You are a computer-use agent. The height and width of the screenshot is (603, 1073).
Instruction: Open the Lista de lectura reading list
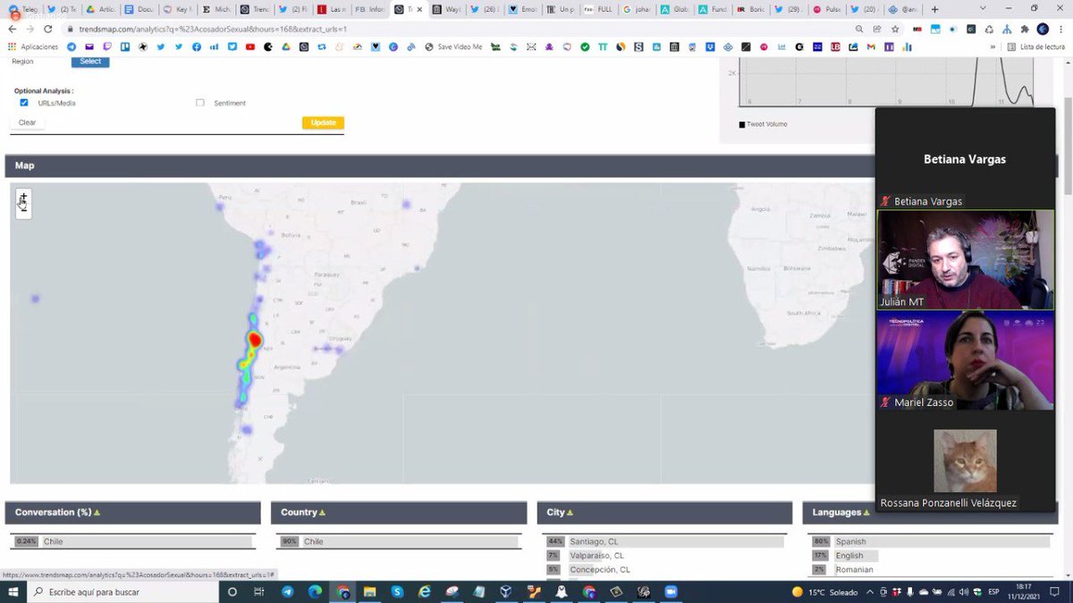(1036, 47)
